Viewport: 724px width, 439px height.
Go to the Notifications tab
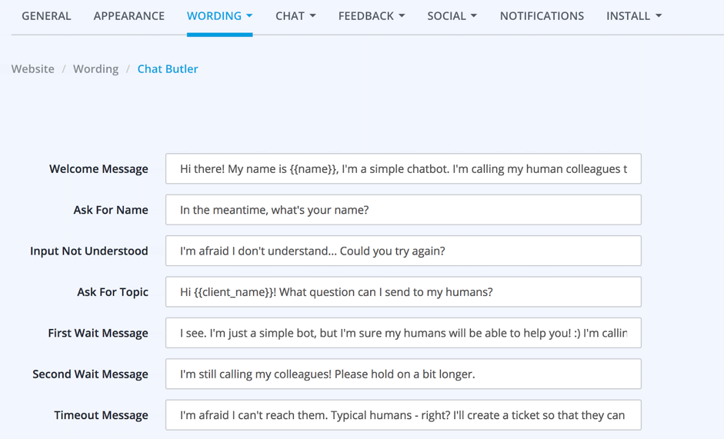click(x=542, y=16)
